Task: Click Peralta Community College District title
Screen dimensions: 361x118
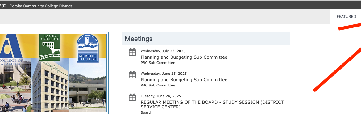Action: pyautogui.click(x=41, y=6)
